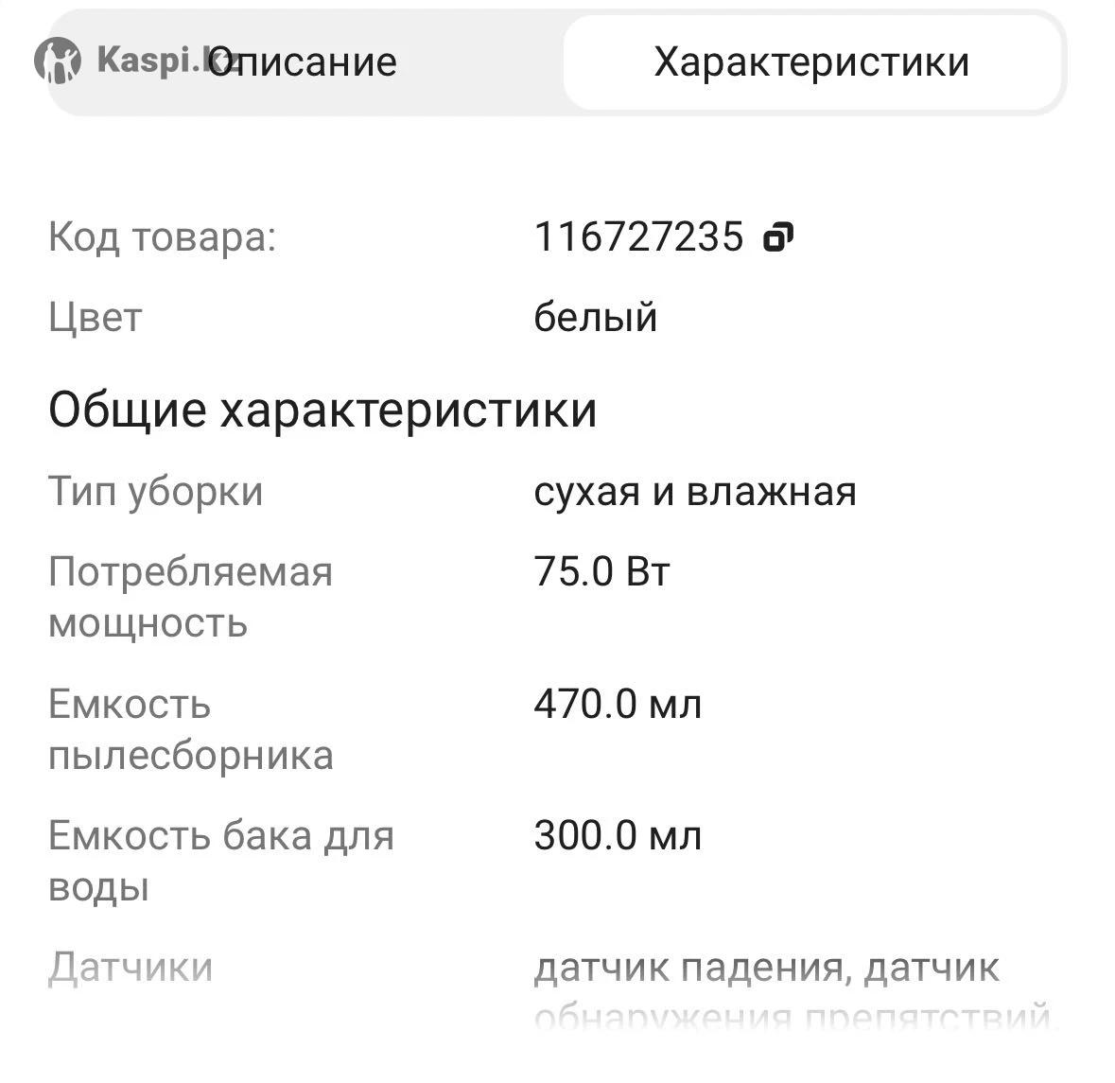Select the Характеристики tab
The height and width of the screenshot is (1083, 1115).
(811, 62)
